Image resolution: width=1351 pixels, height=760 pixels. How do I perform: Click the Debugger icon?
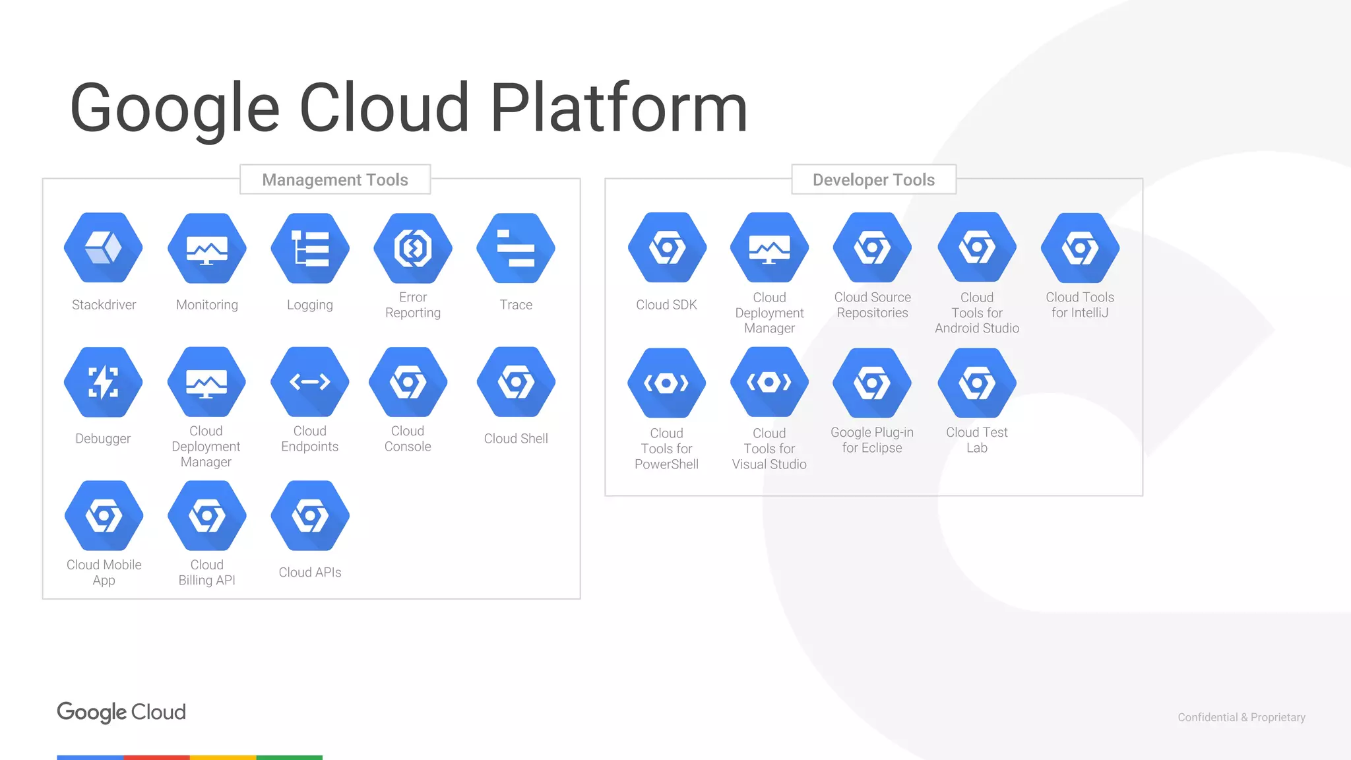tap(104, 382)
